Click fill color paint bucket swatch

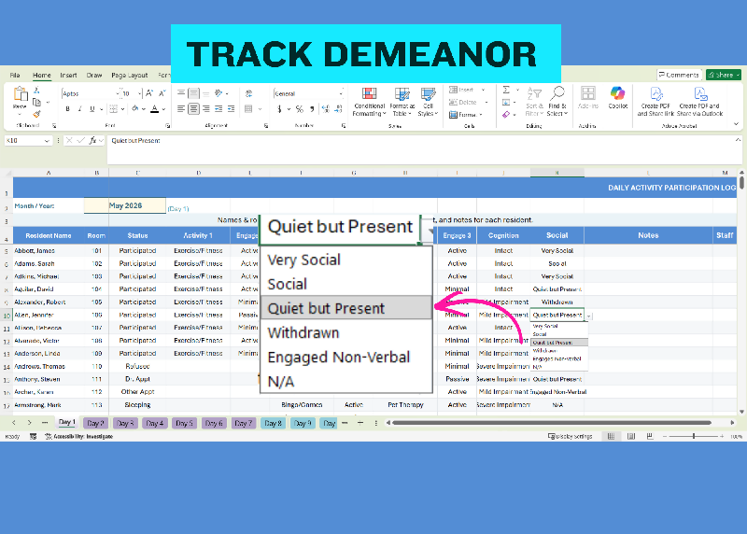(x=135, y=109)
